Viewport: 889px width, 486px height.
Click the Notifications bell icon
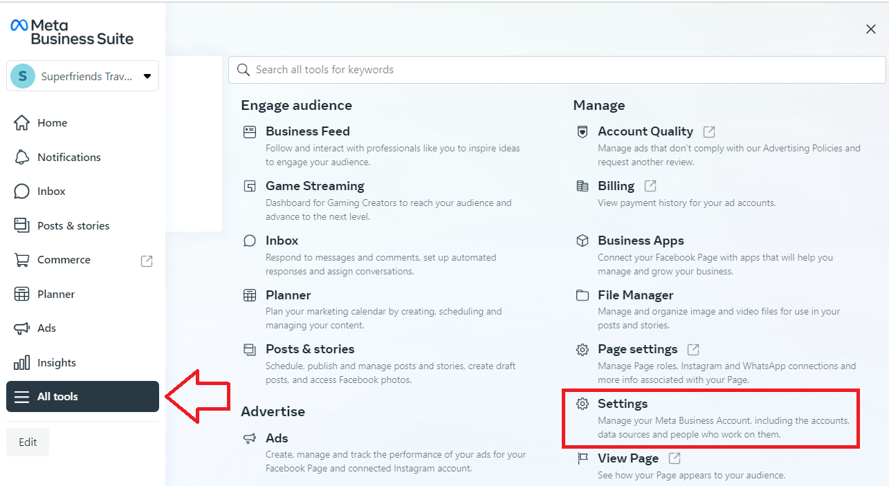click(x=22, y=157)
